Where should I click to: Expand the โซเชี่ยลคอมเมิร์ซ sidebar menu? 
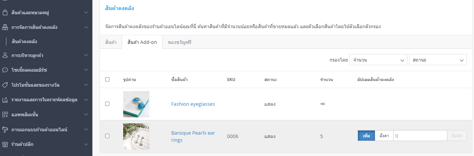pos(86,70)
